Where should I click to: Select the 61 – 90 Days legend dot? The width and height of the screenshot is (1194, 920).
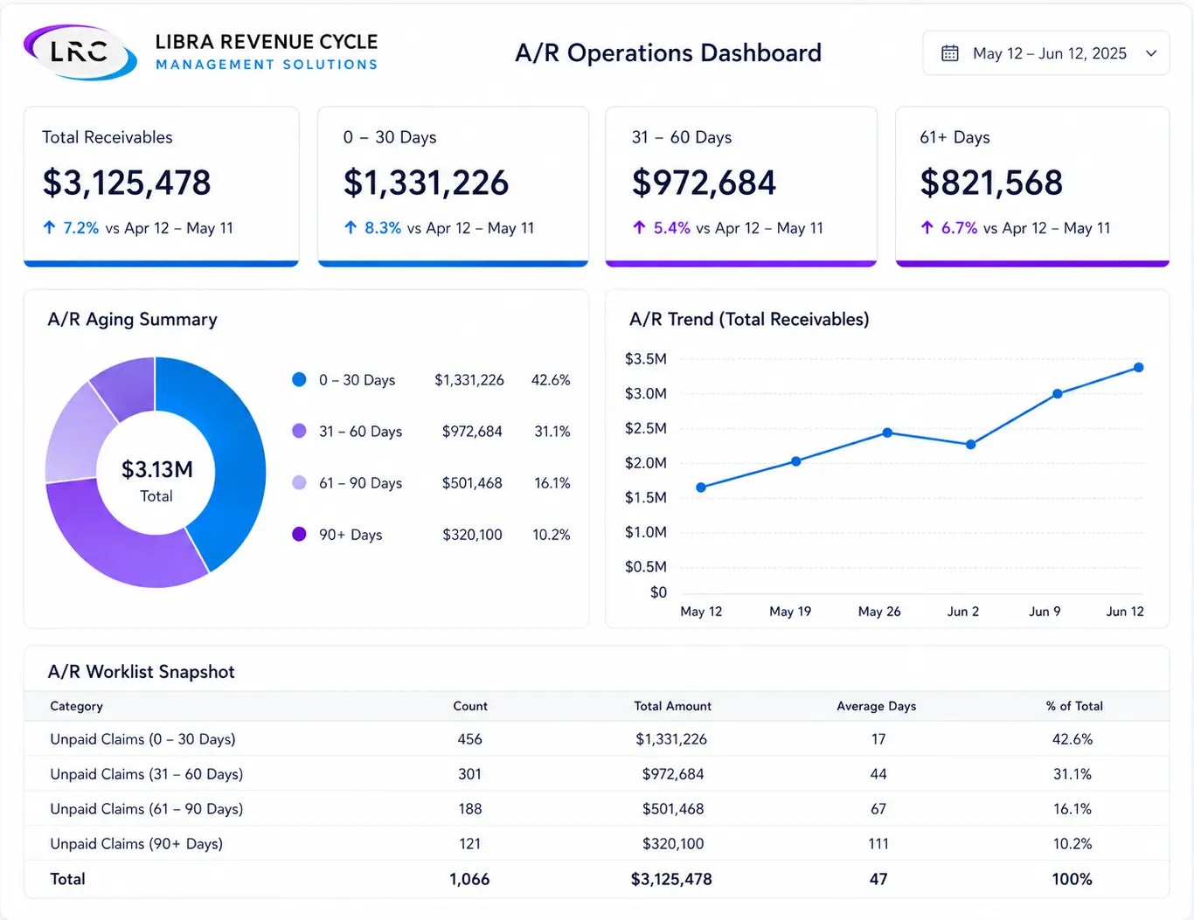coord(299,482)
